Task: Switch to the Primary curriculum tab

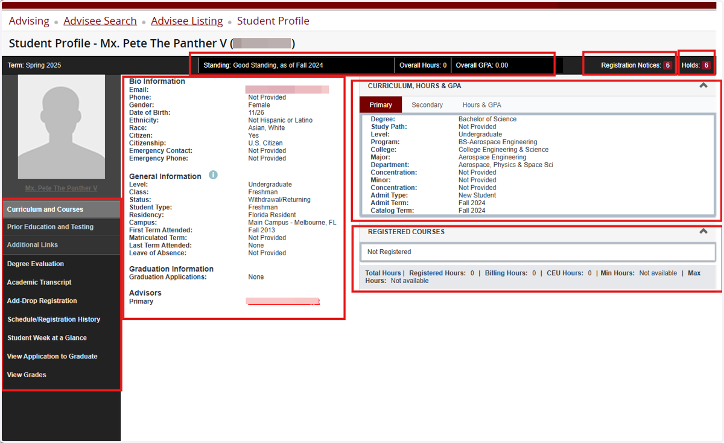Action: coord(381,104)
